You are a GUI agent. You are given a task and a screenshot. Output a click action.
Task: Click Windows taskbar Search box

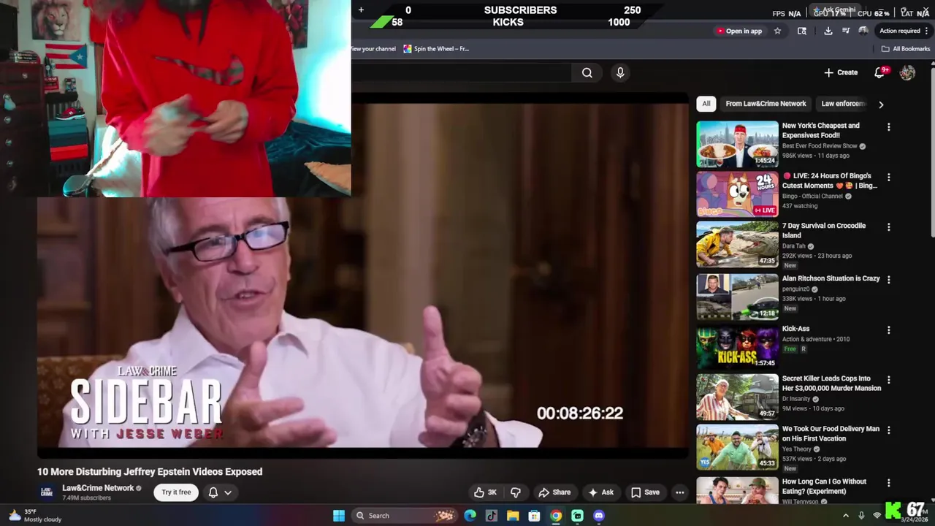click(403, 516)
